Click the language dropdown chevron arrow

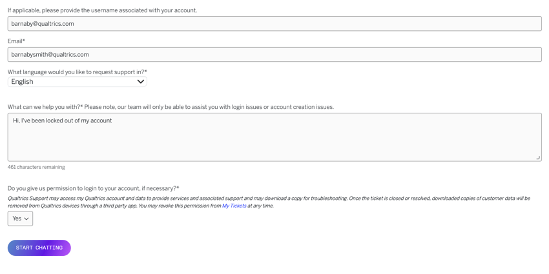(x=140, y=82)
